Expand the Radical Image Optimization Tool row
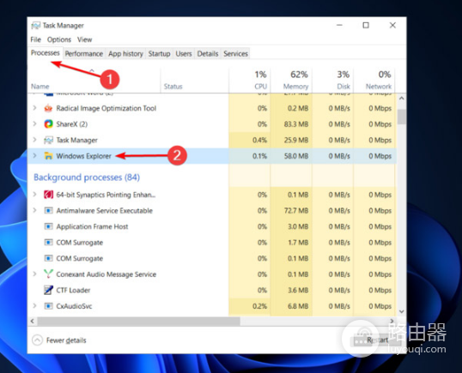 (x=34, y=108)
